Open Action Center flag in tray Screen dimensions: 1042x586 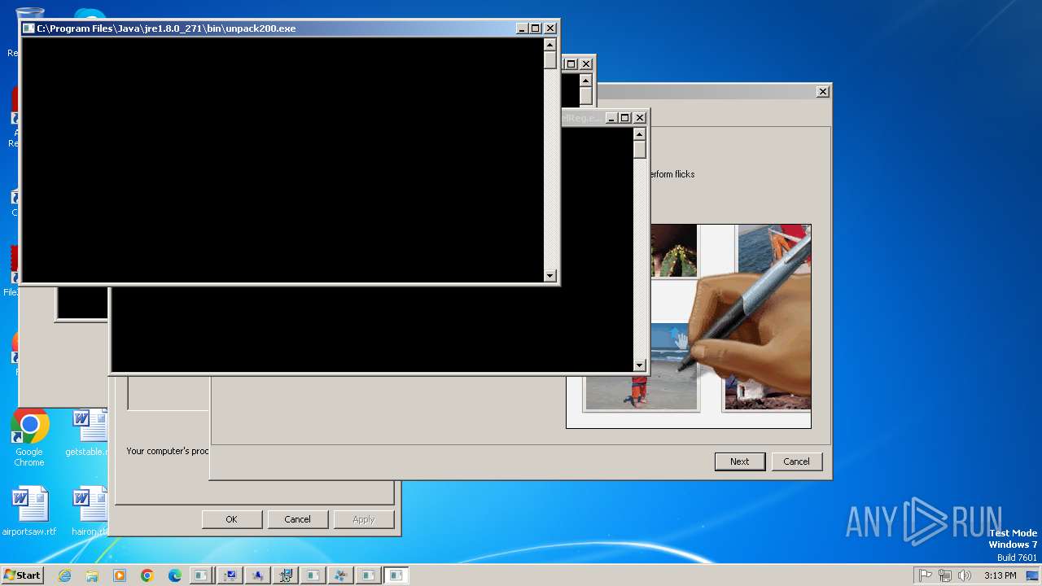point(925,575)
